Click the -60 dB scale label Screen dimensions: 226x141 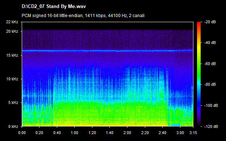pyautogui.click(x=210, y=64)
